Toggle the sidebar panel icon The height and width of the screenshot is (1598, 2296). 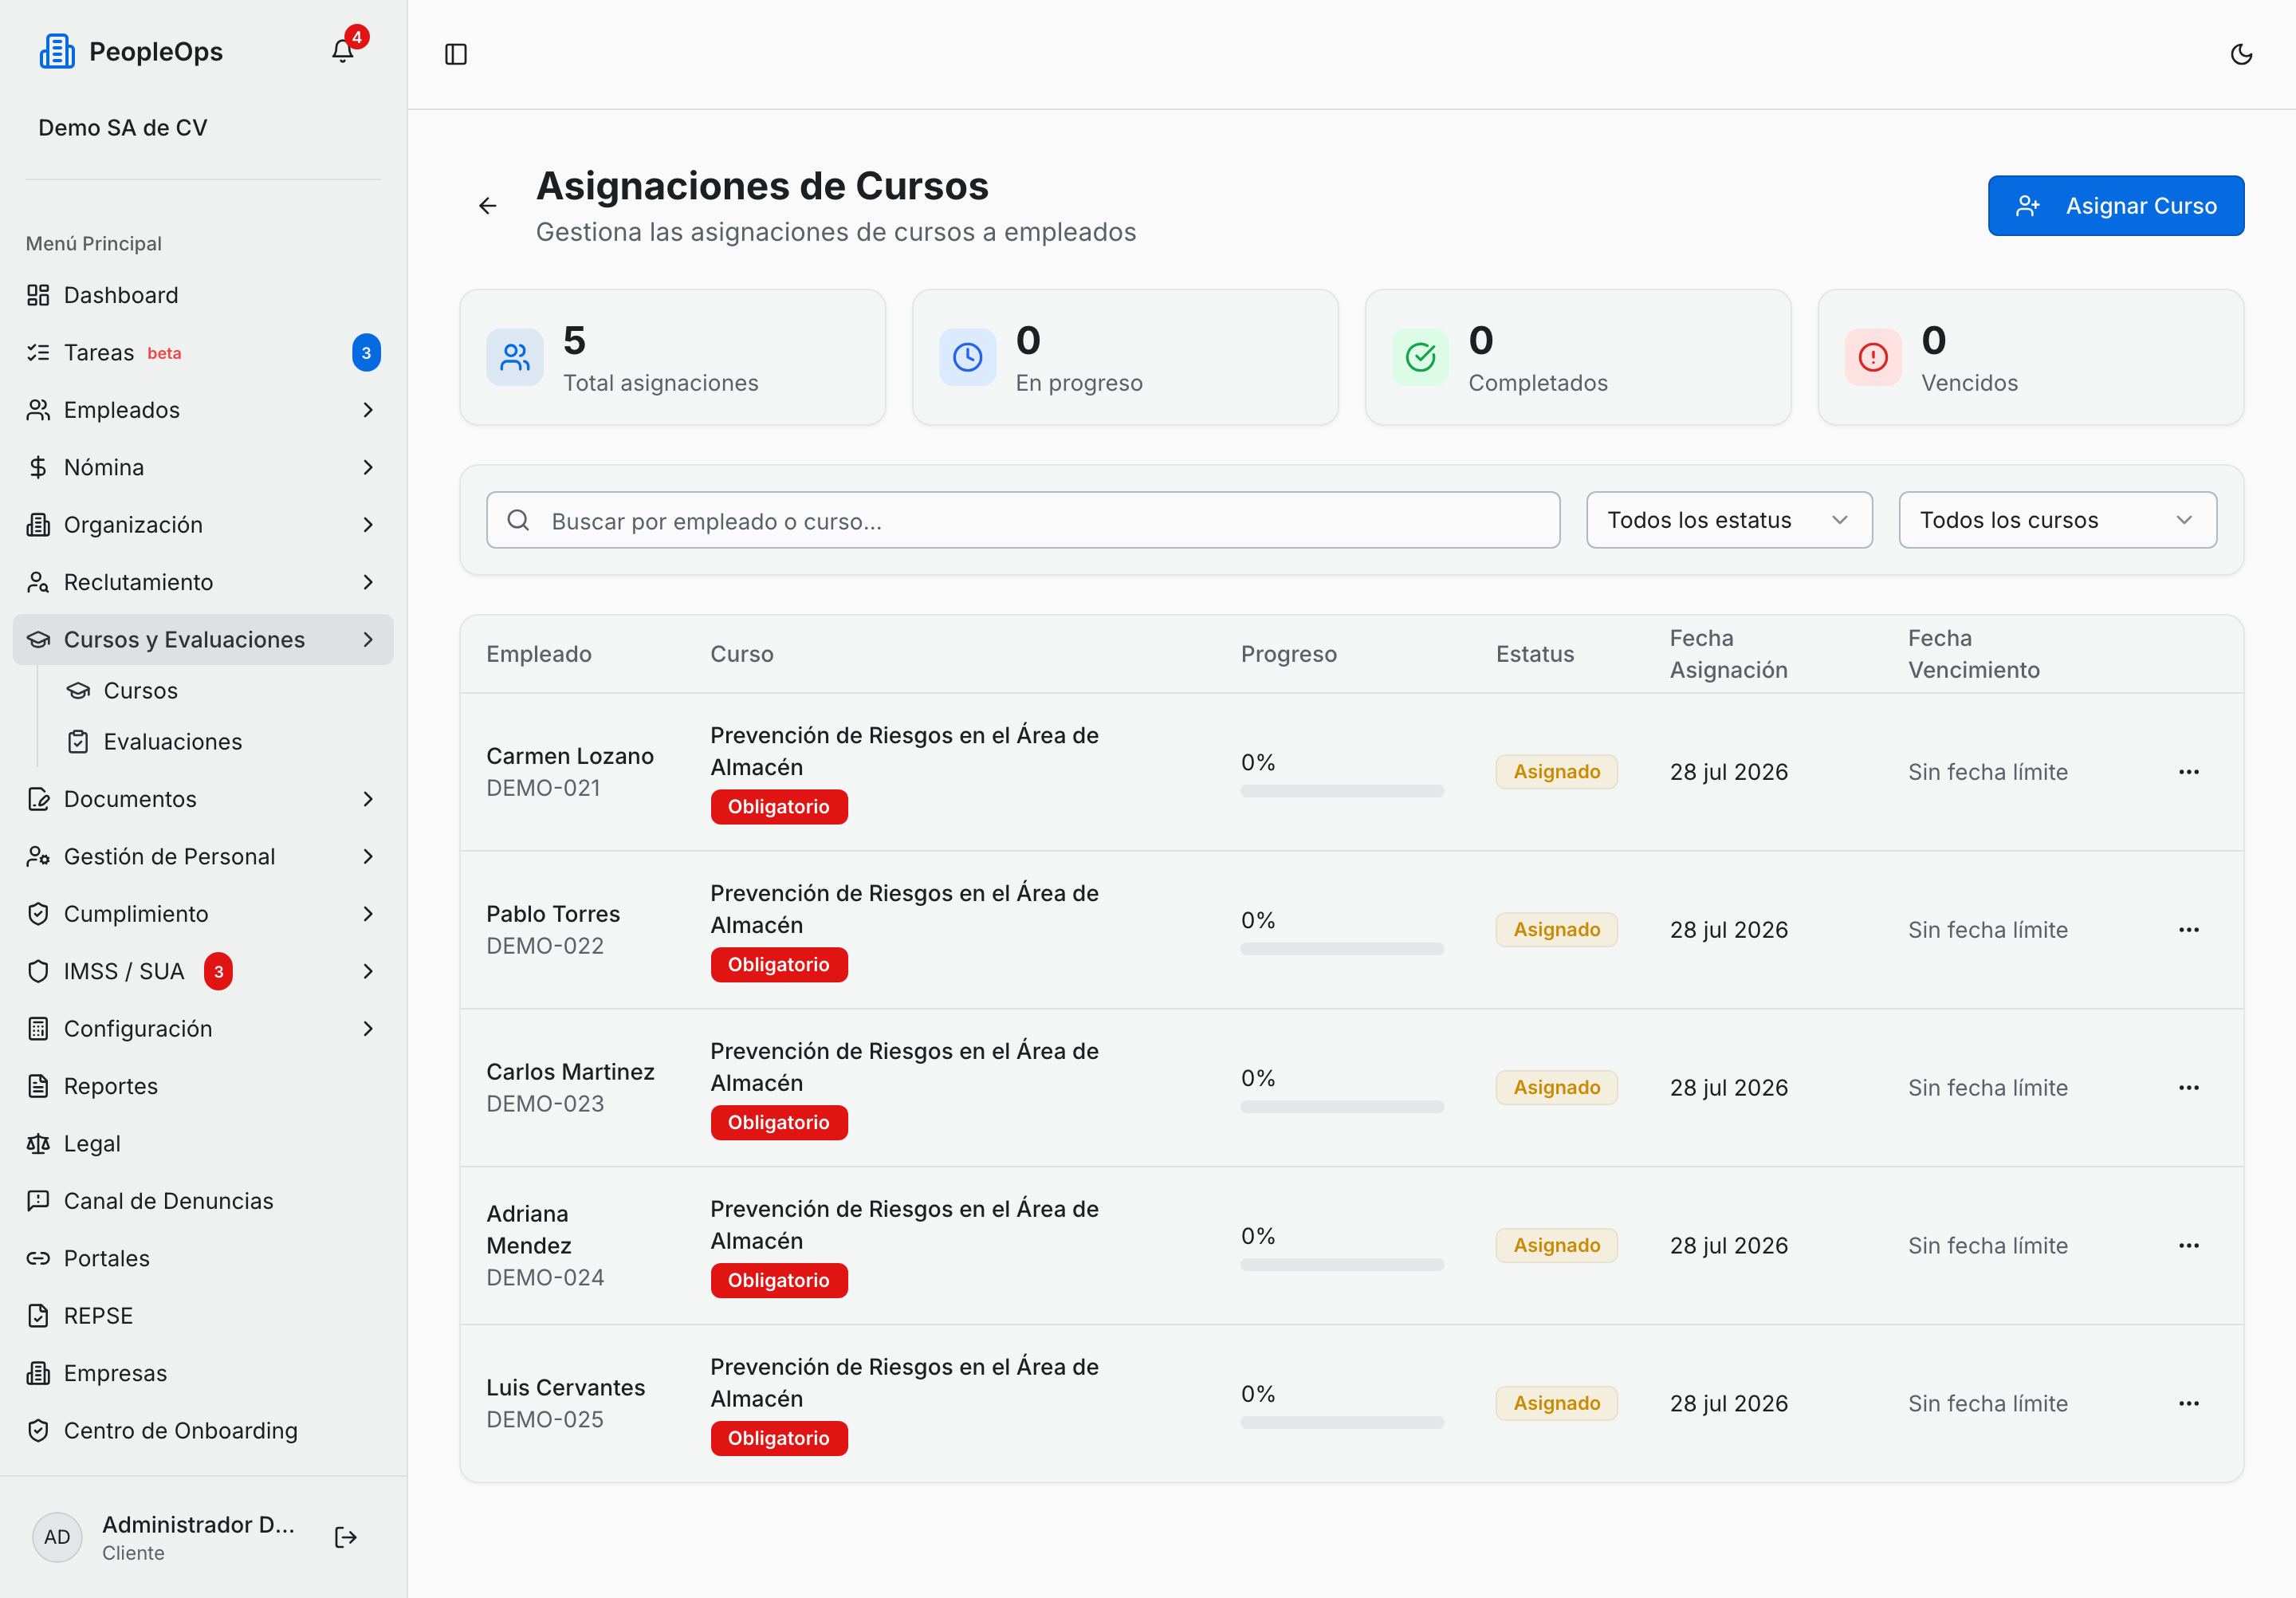point(456,54)
